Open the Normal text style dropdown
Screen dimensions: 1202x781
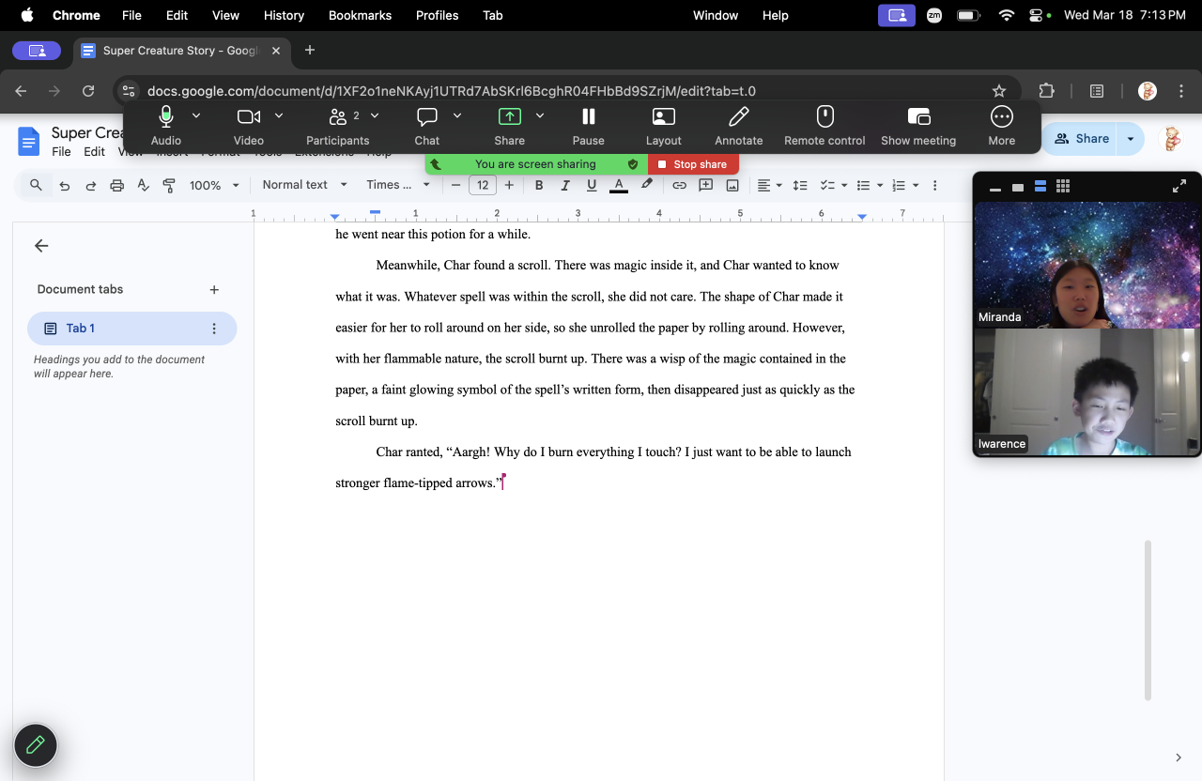304,186
